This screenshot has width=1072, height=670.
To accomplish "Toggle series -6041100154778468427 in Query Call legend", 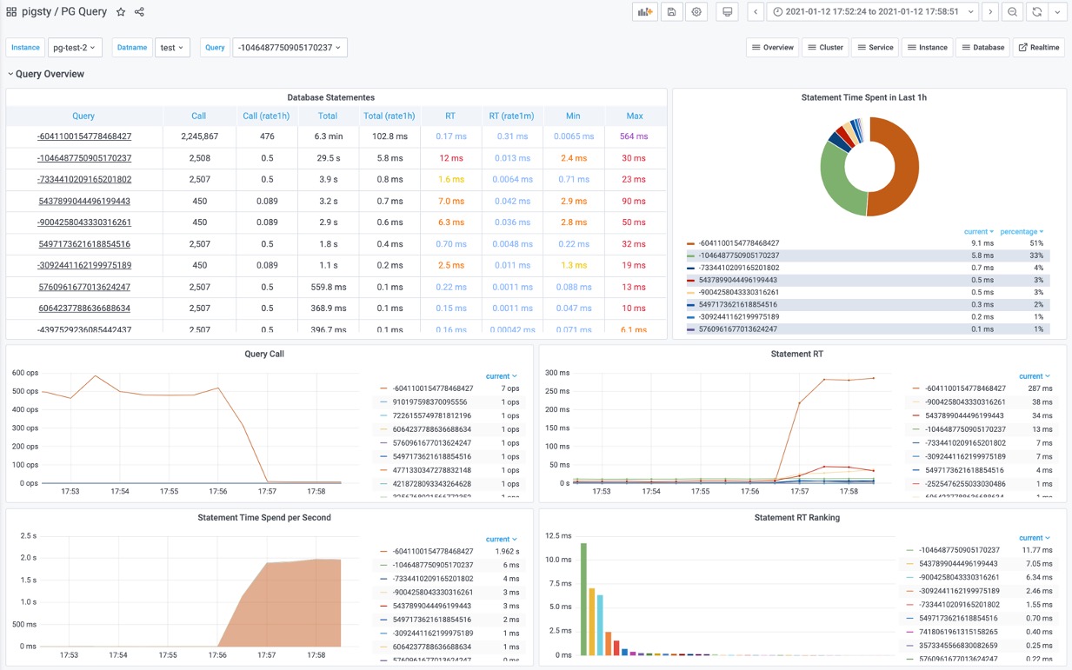I will coord(432,388).
